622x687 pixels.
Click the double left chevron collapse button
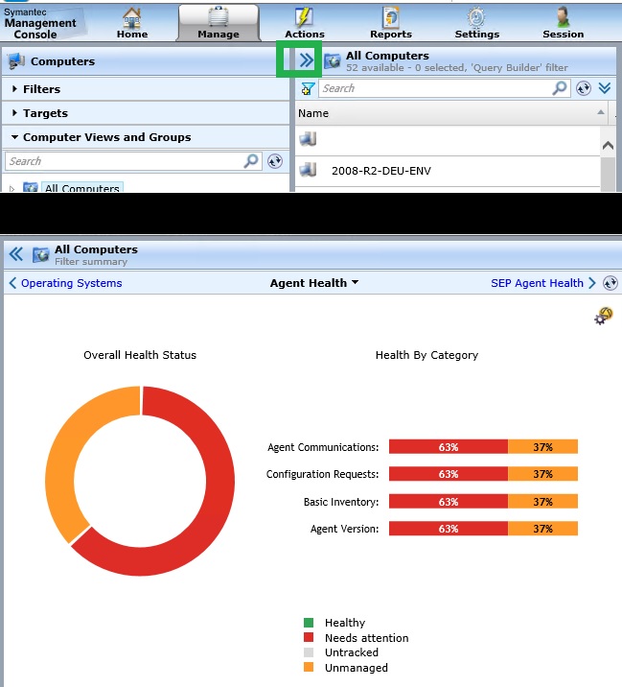16,254
